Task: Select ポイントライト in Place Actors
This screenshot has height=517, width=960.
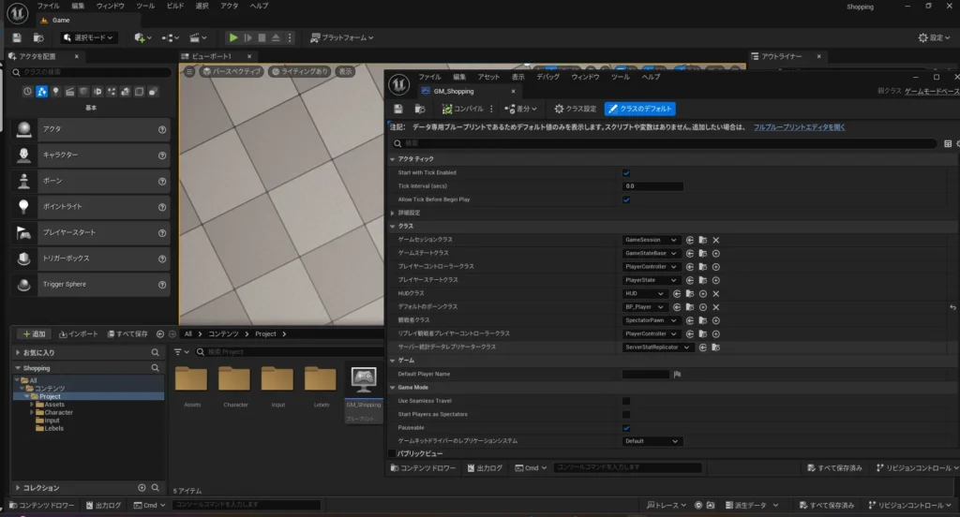Action: click(x=91, y=207)
